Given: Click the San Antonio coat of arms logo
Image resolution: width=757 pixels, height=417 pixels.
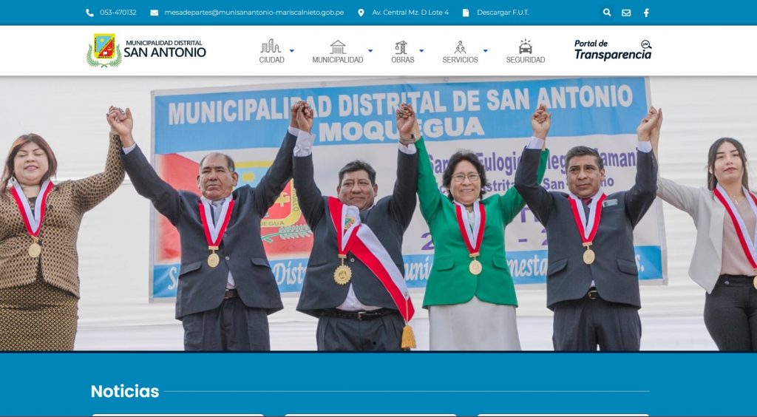Looking at the screenshot, I should point(104,50).
